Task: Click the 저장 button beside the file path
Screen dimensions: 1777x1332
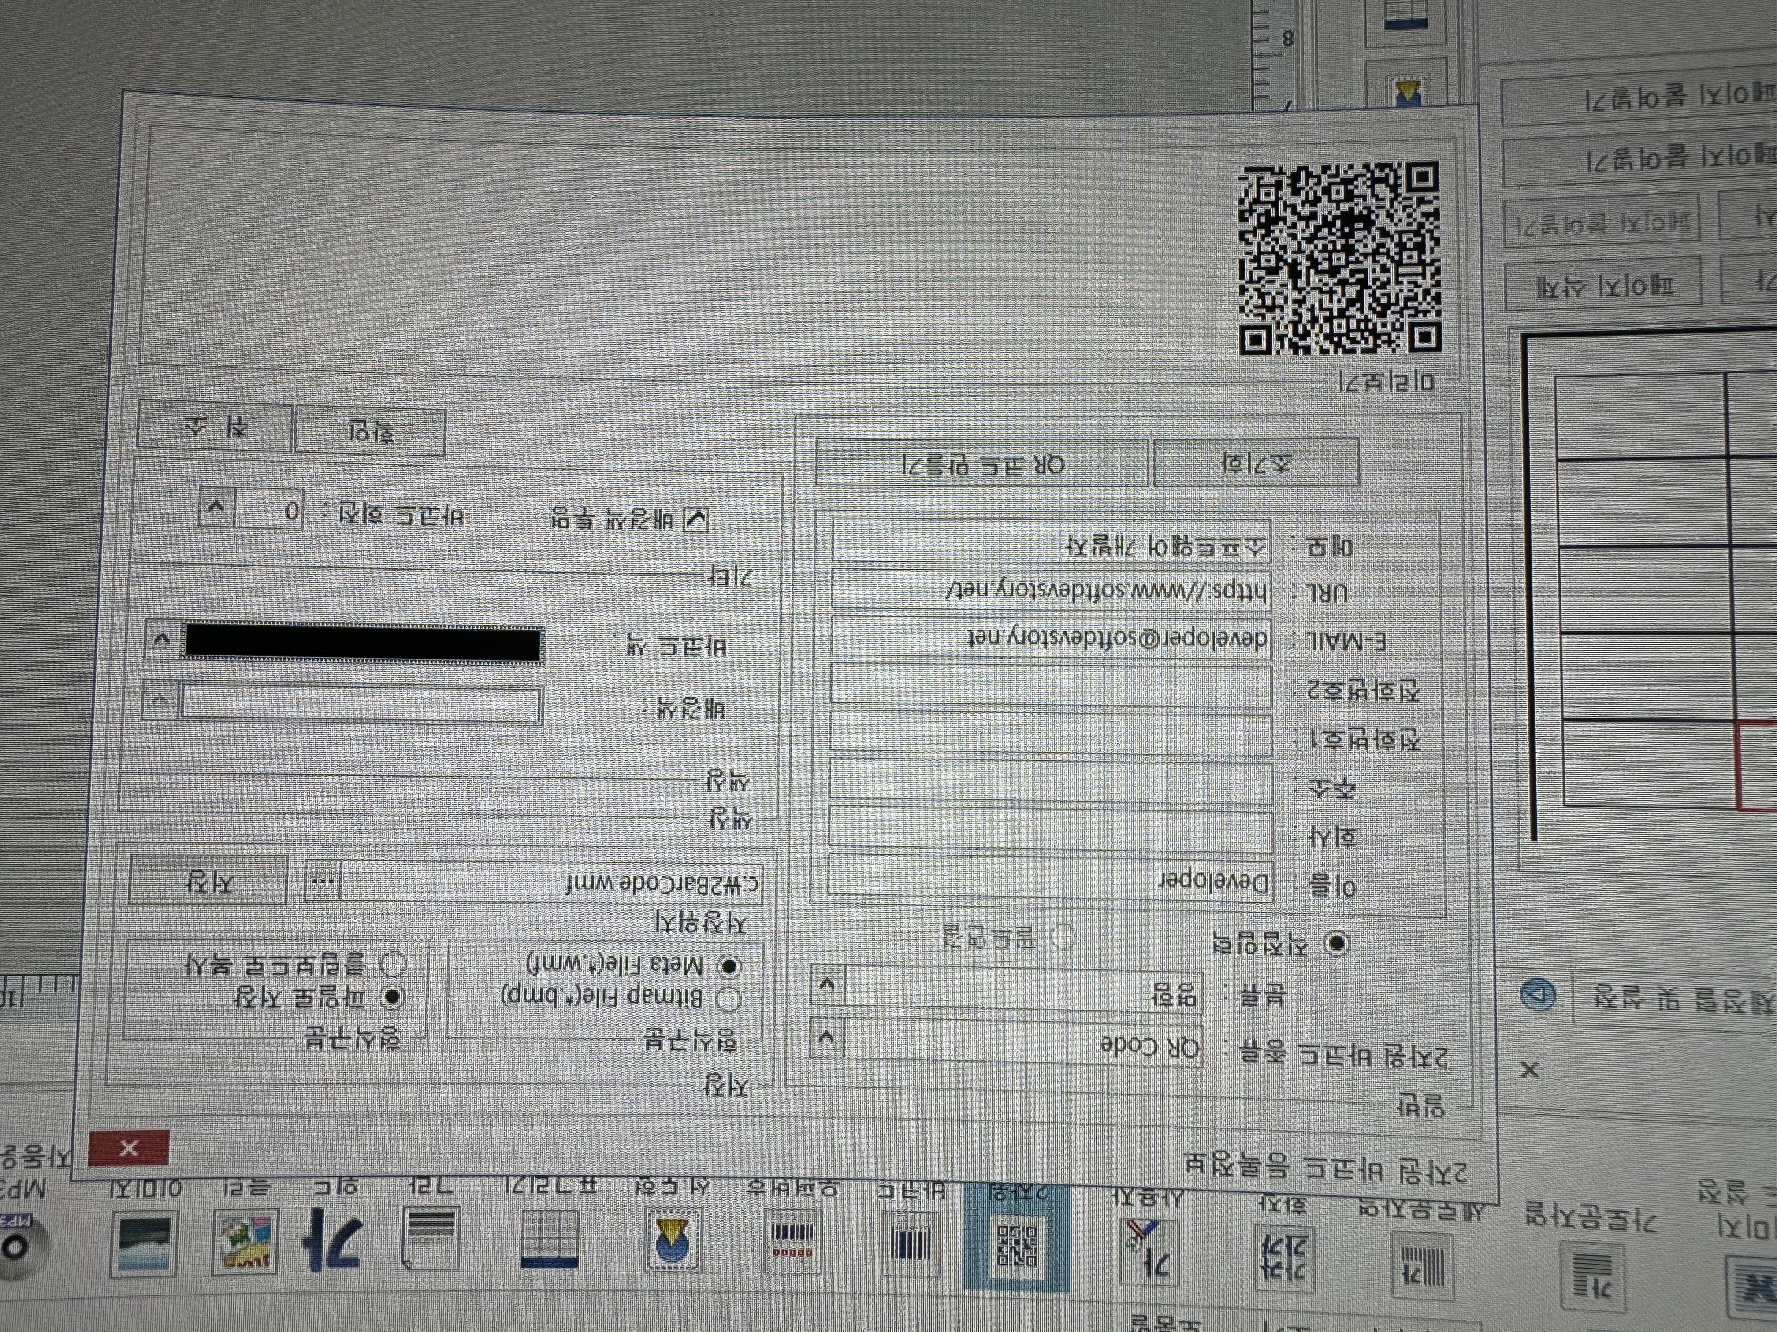Action: [x=209, y=881]
